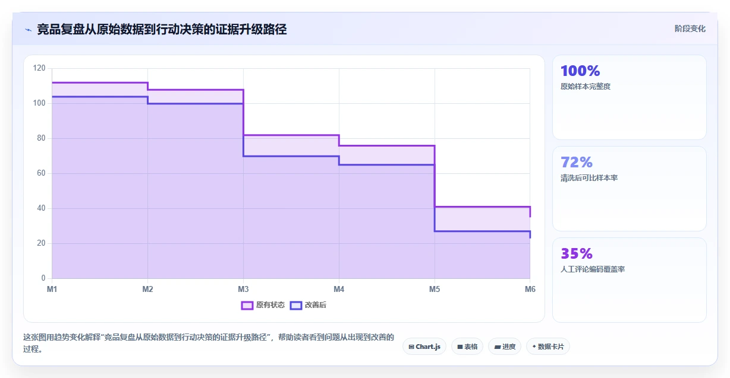Click the 改善后 indigo legend swatch
The image size is (730, 378).
point(296,305)
